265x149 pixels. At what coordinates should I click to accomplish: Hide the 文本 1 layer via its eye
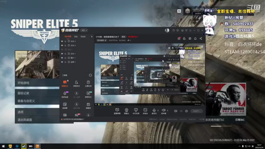tap(62, 54)
